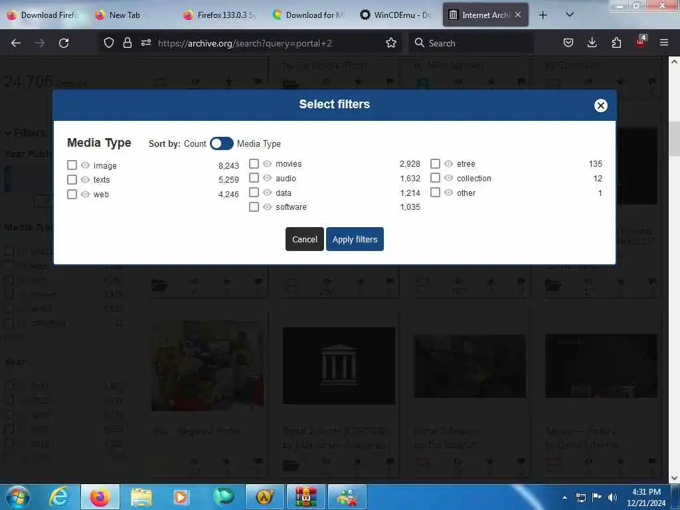Viewport: 680px width, 510px height.
Task: Hide movies results with eye icon
Action: click(x=268, y=163)
